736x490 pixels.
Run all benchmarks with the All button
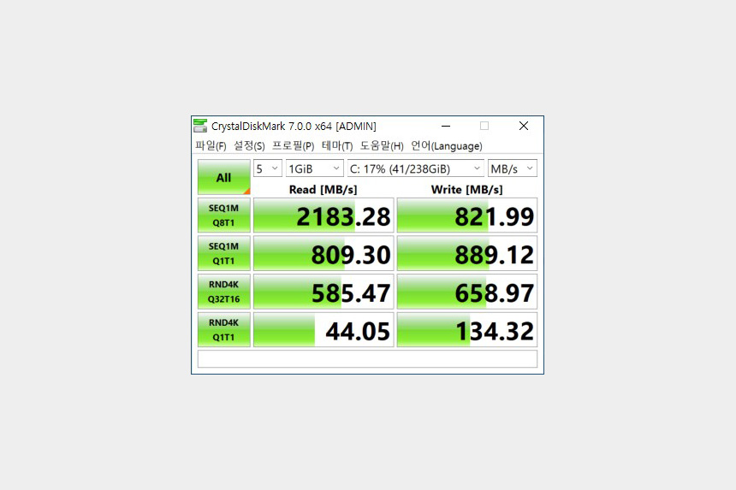[224, 177]
